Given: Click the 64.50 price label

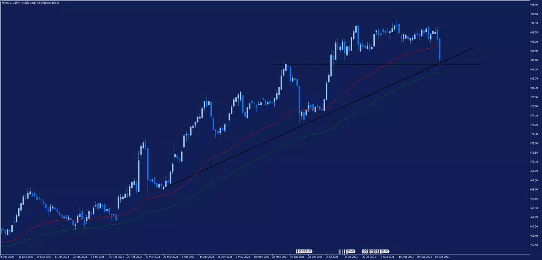Looking at the screenshot, I should pos(535,199).
